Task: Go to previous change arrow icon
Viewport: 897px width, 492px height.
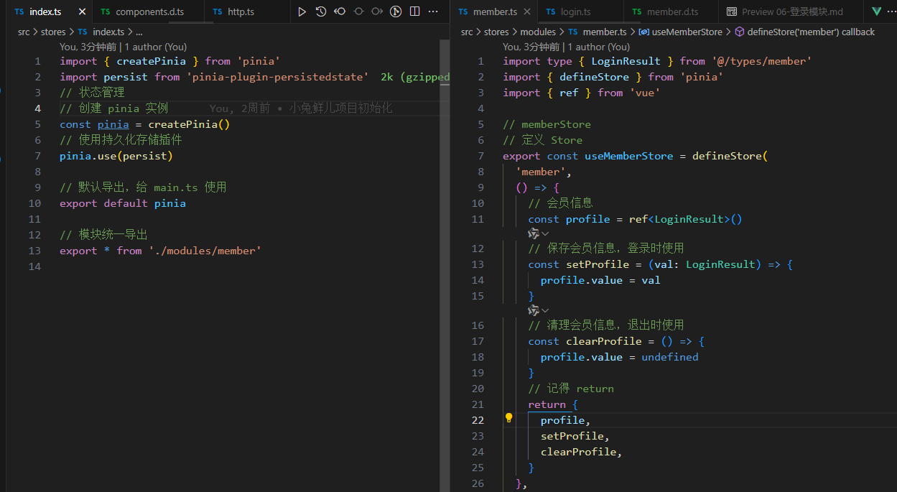Action: [340, 11]
